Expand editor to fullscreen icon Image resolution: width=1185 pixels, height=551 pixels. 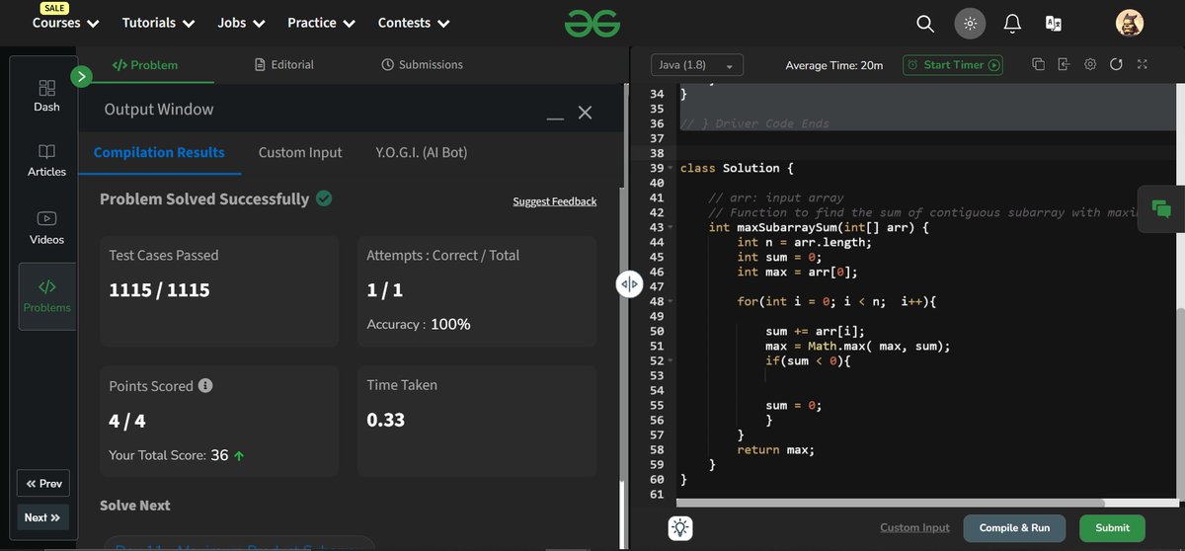(1142, 64)
